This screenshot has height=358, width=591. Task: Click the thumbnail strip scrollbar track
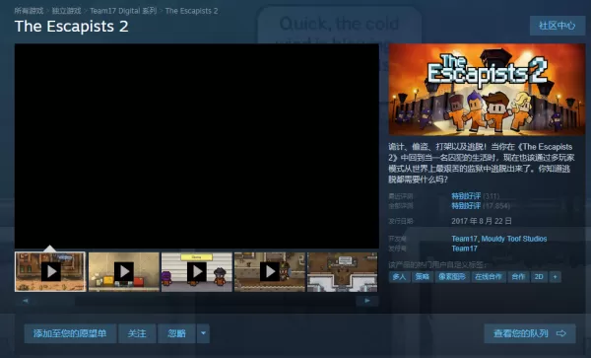[x=196, y=301]
